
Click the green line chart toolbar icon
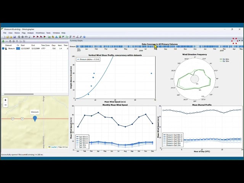pyautogui.click(x=49, y=37)
